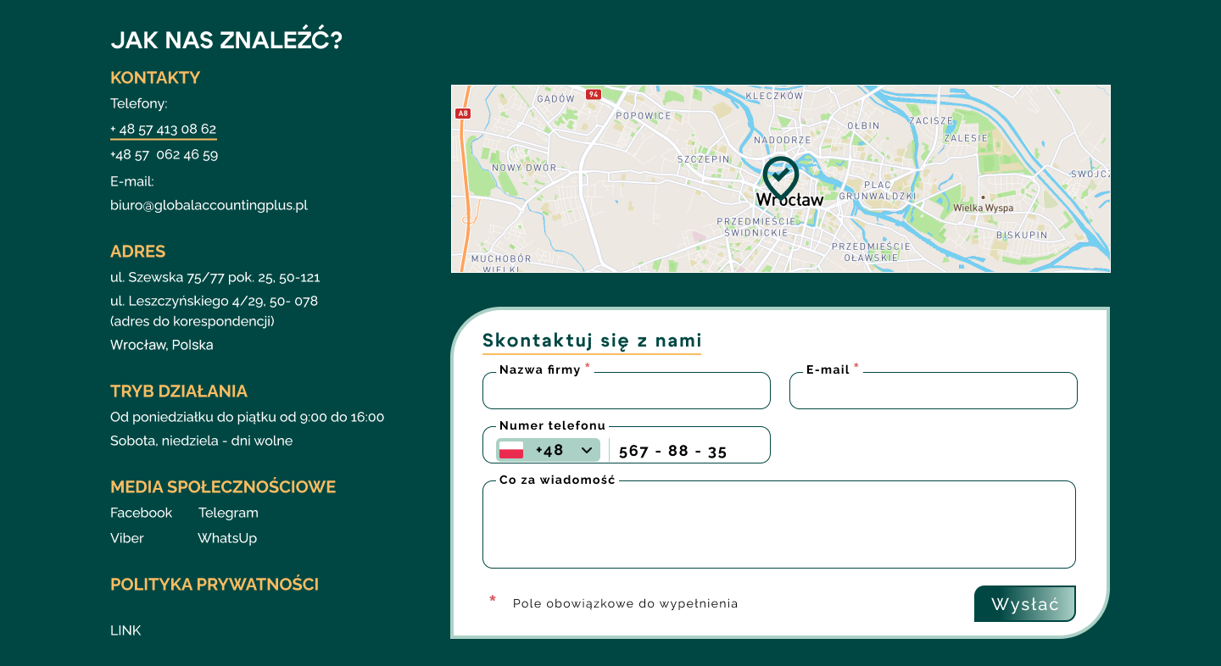Click the NADODRZE label on map
The height and width of the screenshot is (666, 1221).
click(x=782, y=140)
